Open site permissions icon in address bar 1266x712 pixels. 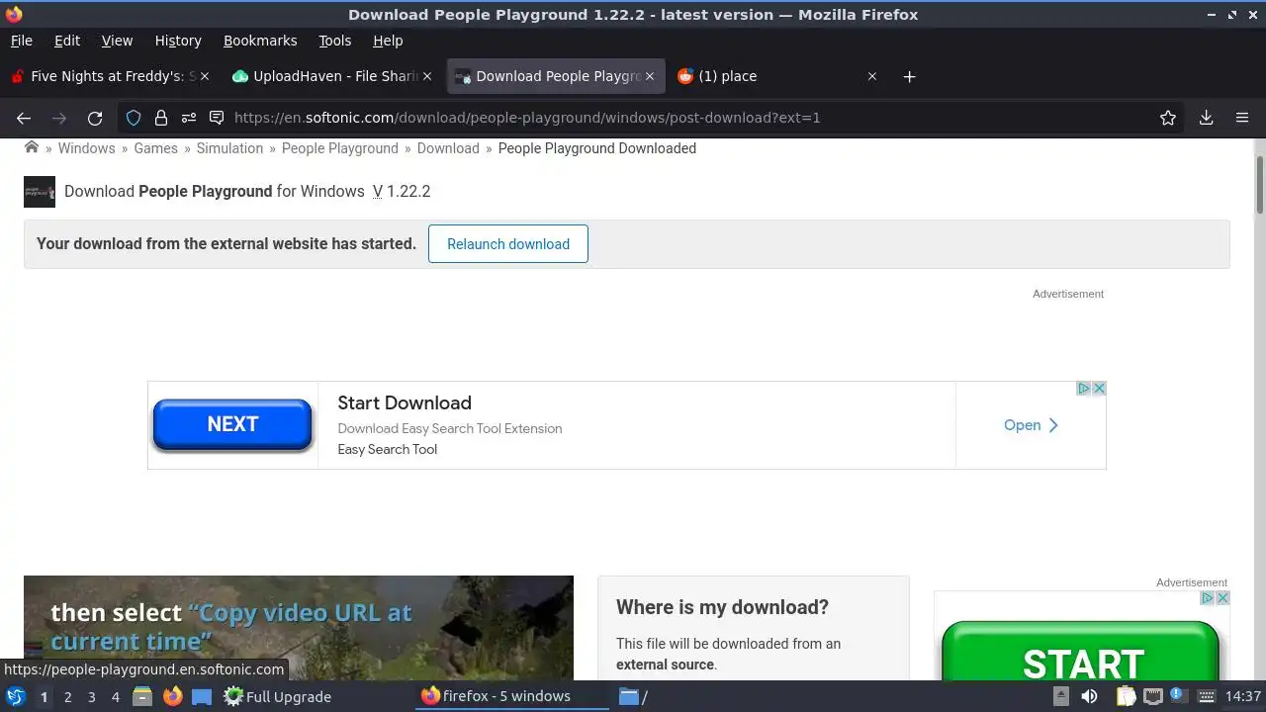tap(189, 118)
